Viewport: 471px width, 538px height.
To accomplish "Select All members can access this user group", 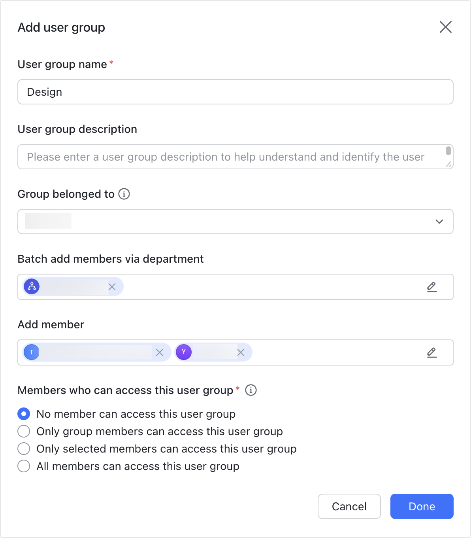I will click(24, 466).
